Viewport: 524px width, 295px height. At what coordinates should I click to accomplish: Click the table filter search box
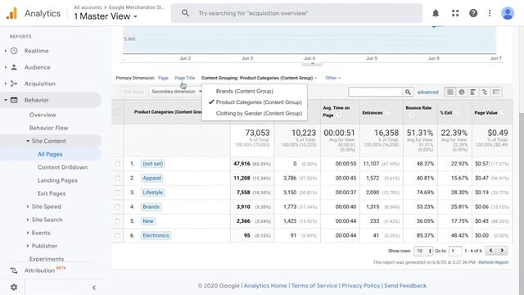click(x=376, y=92)
